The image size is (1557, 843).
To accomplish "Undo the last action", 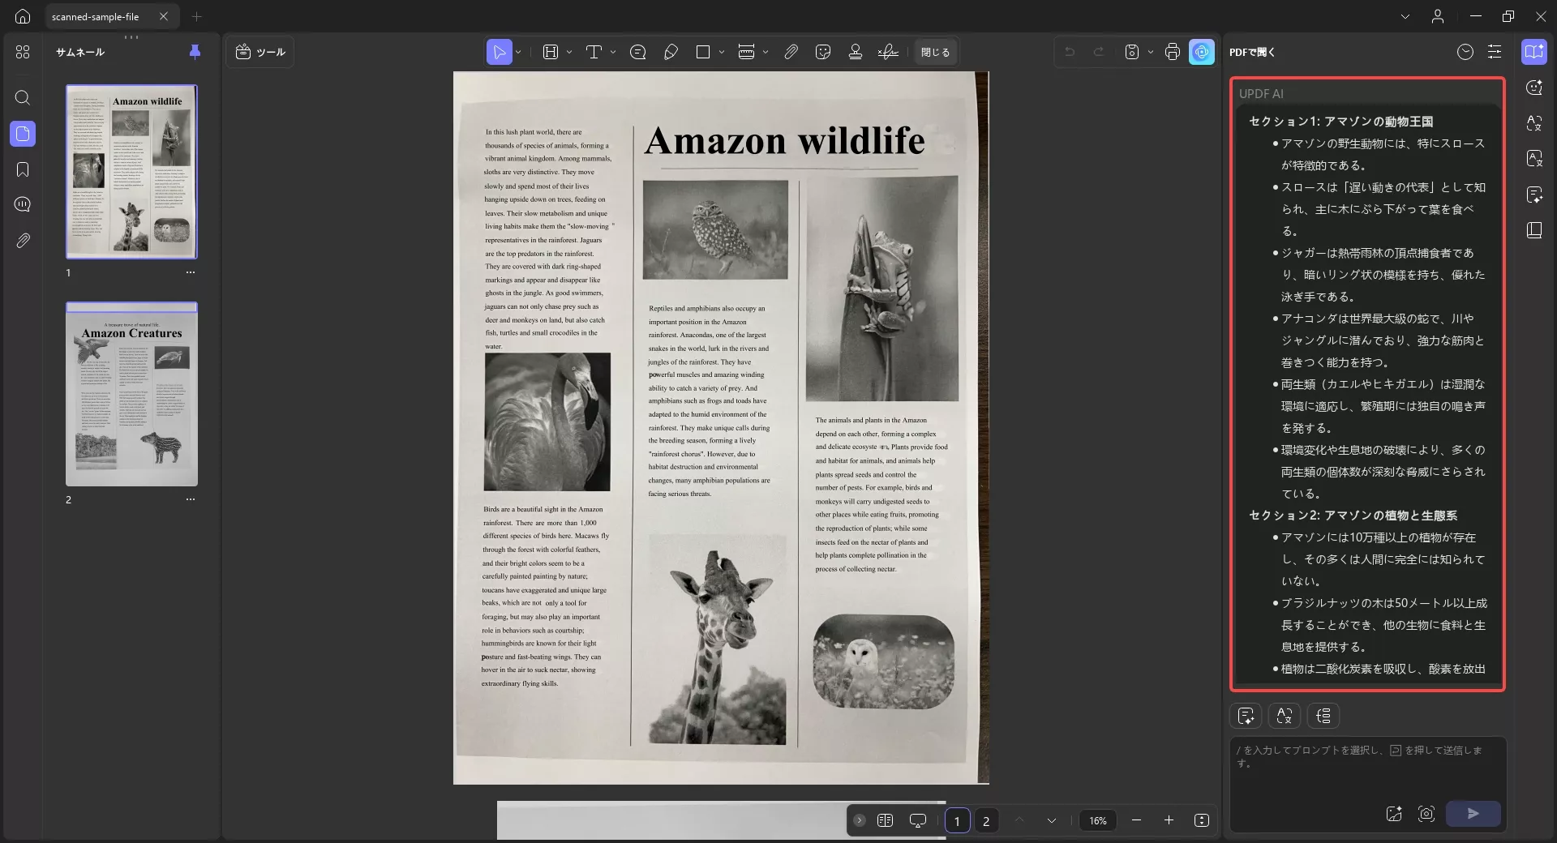I will (1070, 52).
